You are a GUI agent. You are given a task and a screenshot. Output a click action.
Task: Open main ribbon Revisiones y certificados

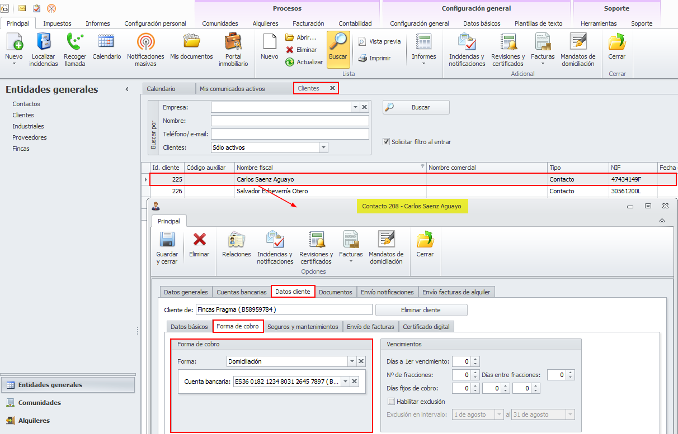pos(508,50)
